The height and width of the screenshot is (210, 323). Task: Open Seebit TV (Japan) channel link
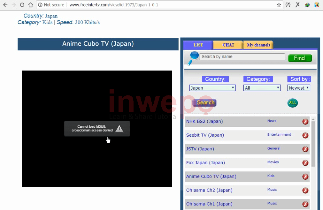point(205,135)
